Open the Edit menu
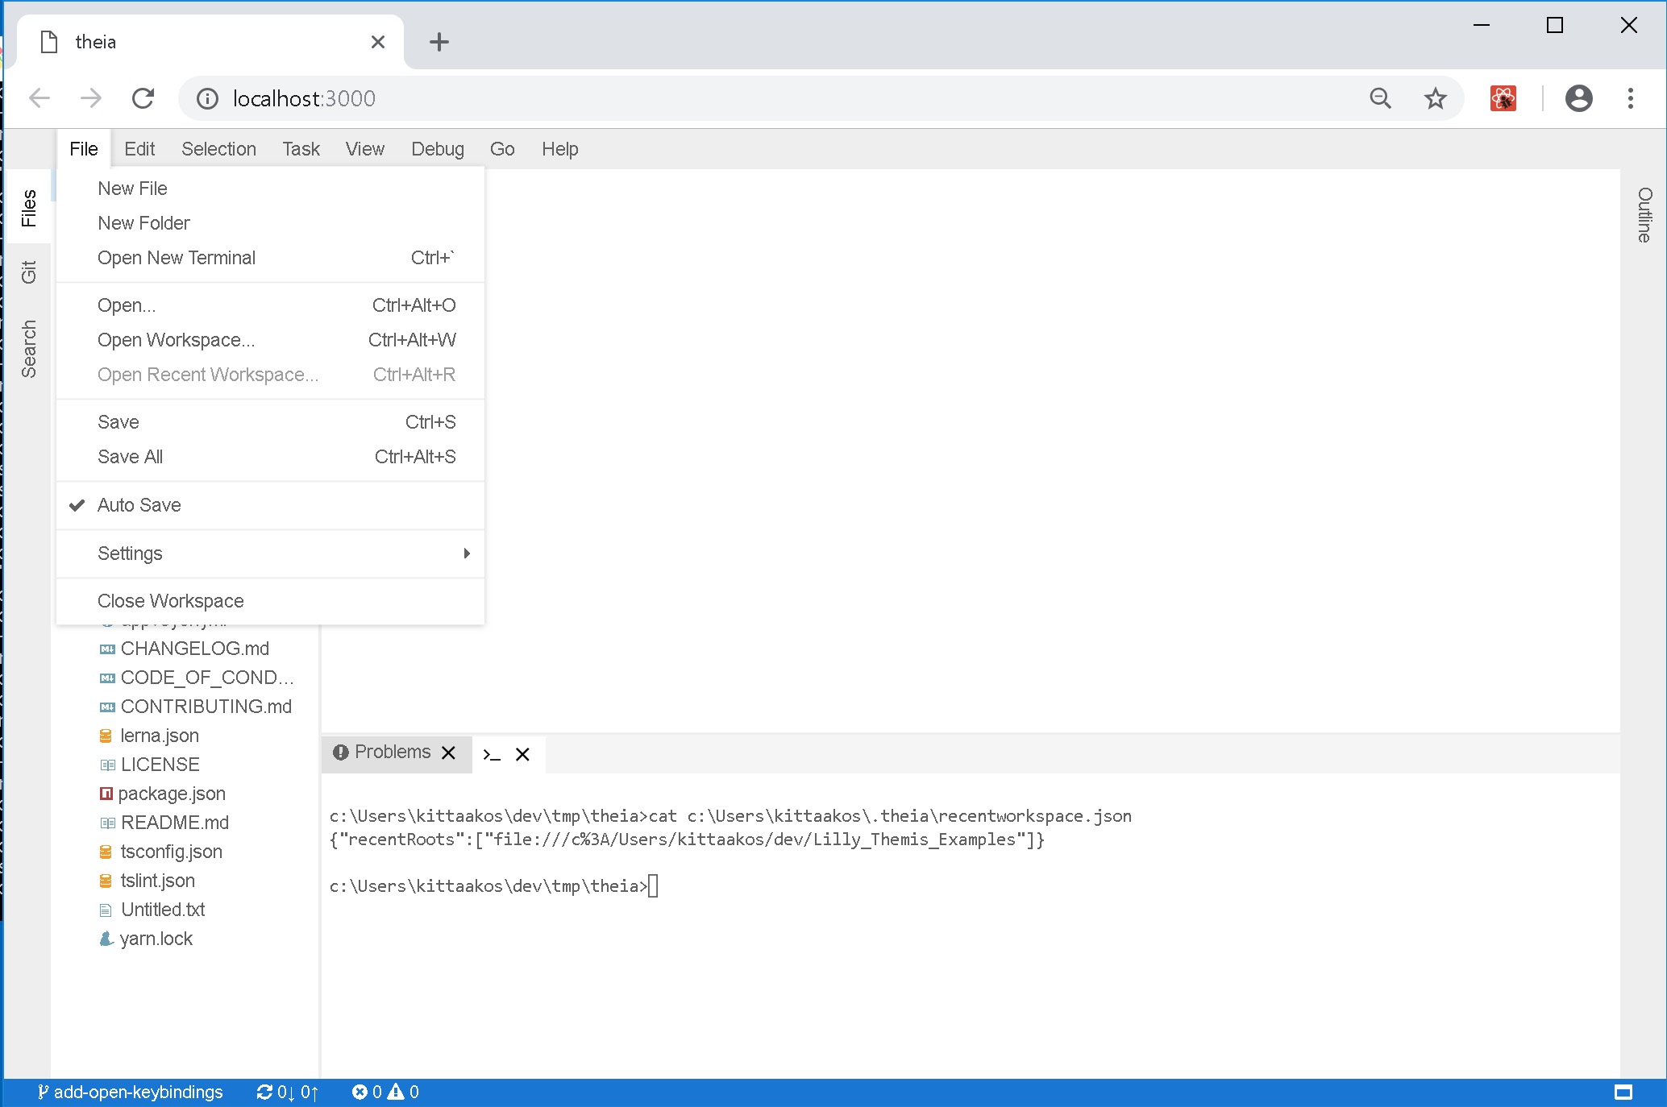This screenshot has height=1107, width=1667. pyautogui.click(x=139, y=148)
